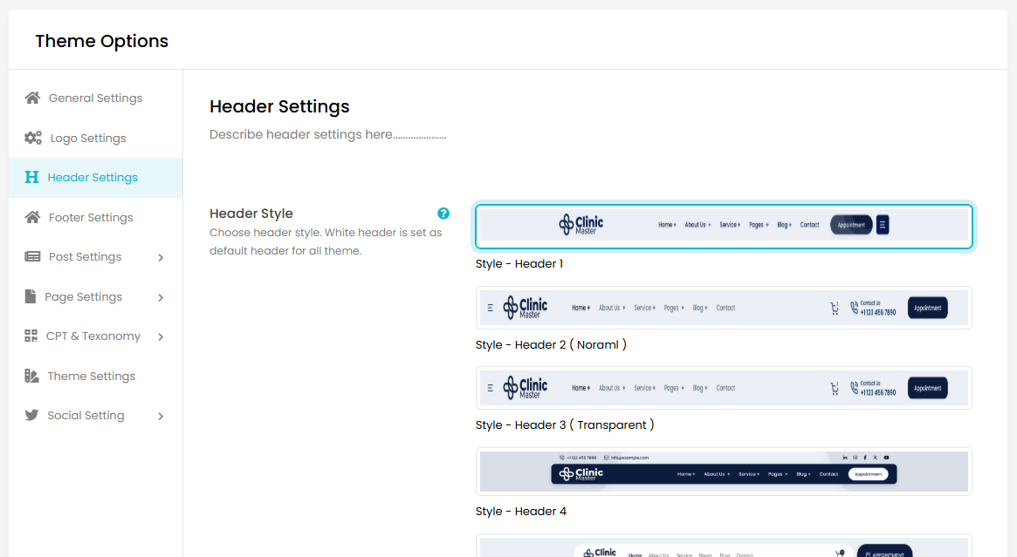
Task: Choose the Header 2 Normal style image
Action: 724,308
